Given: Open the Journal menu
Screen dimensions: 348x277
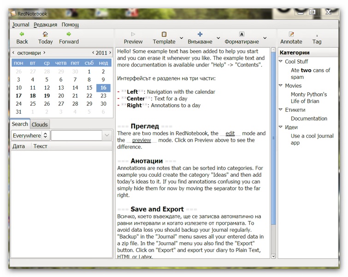Looking at the screenshot, I should coord(21,24).
